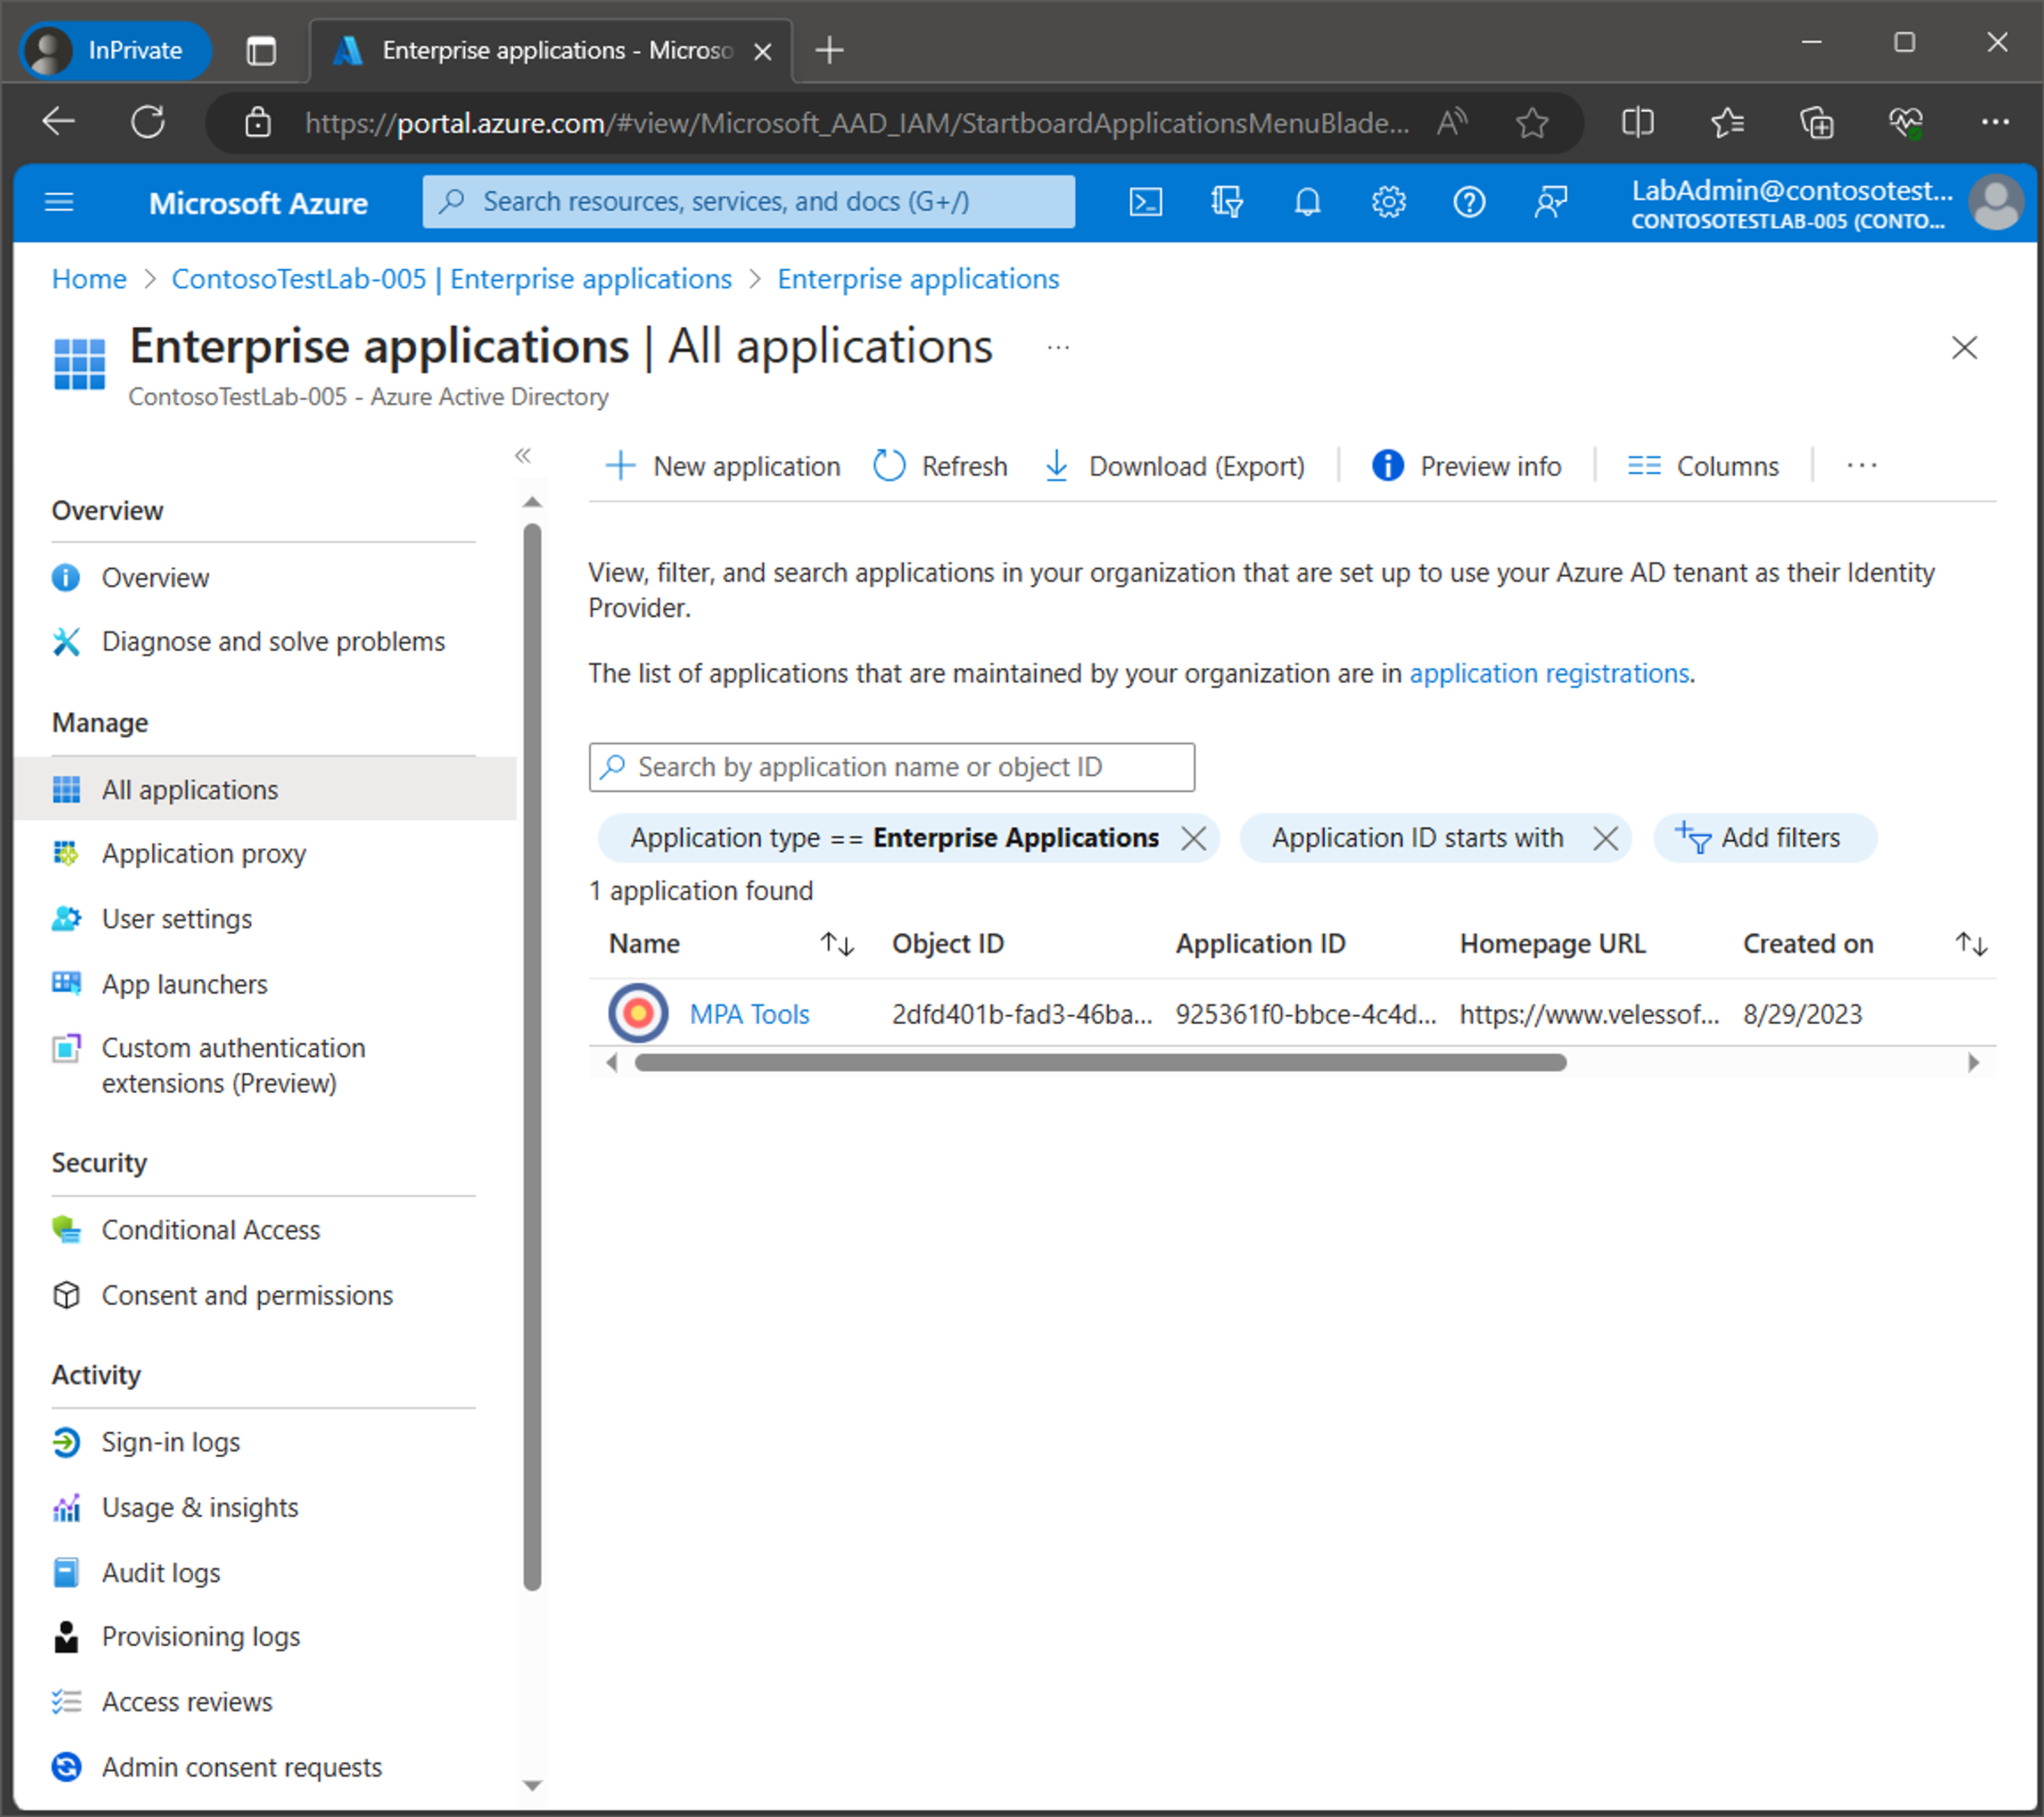Open portal settings gear
Viewport: 2044px width, 1817px height.
coord(1388,203)
